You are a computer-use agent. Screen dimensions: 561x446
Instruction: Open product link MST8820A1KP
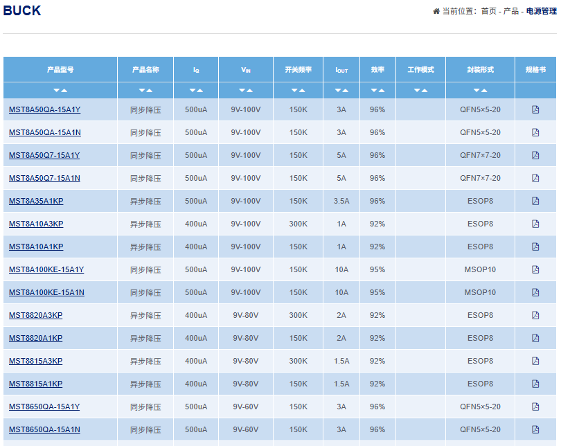(x=36, y=339)
